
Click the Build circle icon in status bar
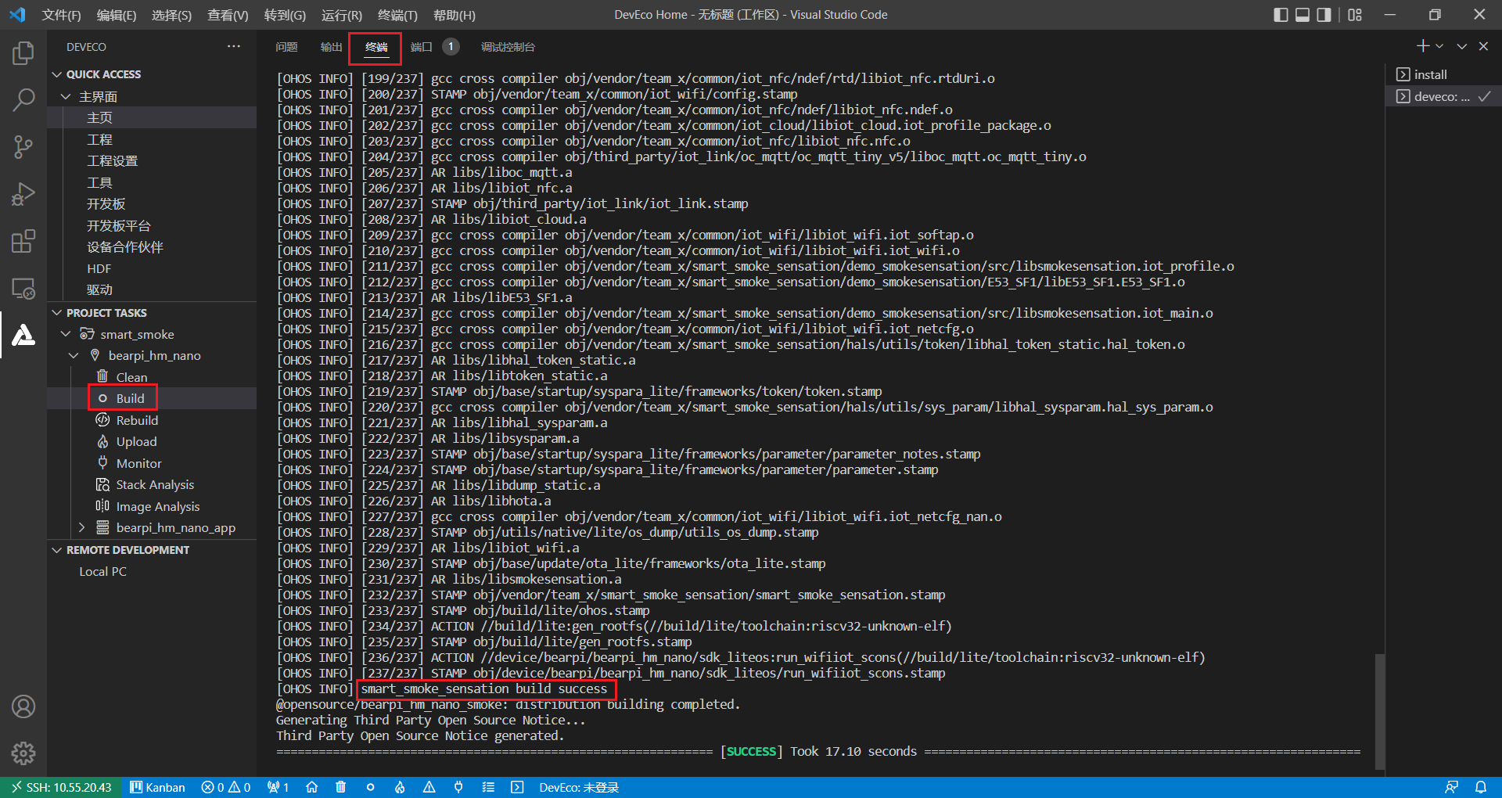coord(370,787)
